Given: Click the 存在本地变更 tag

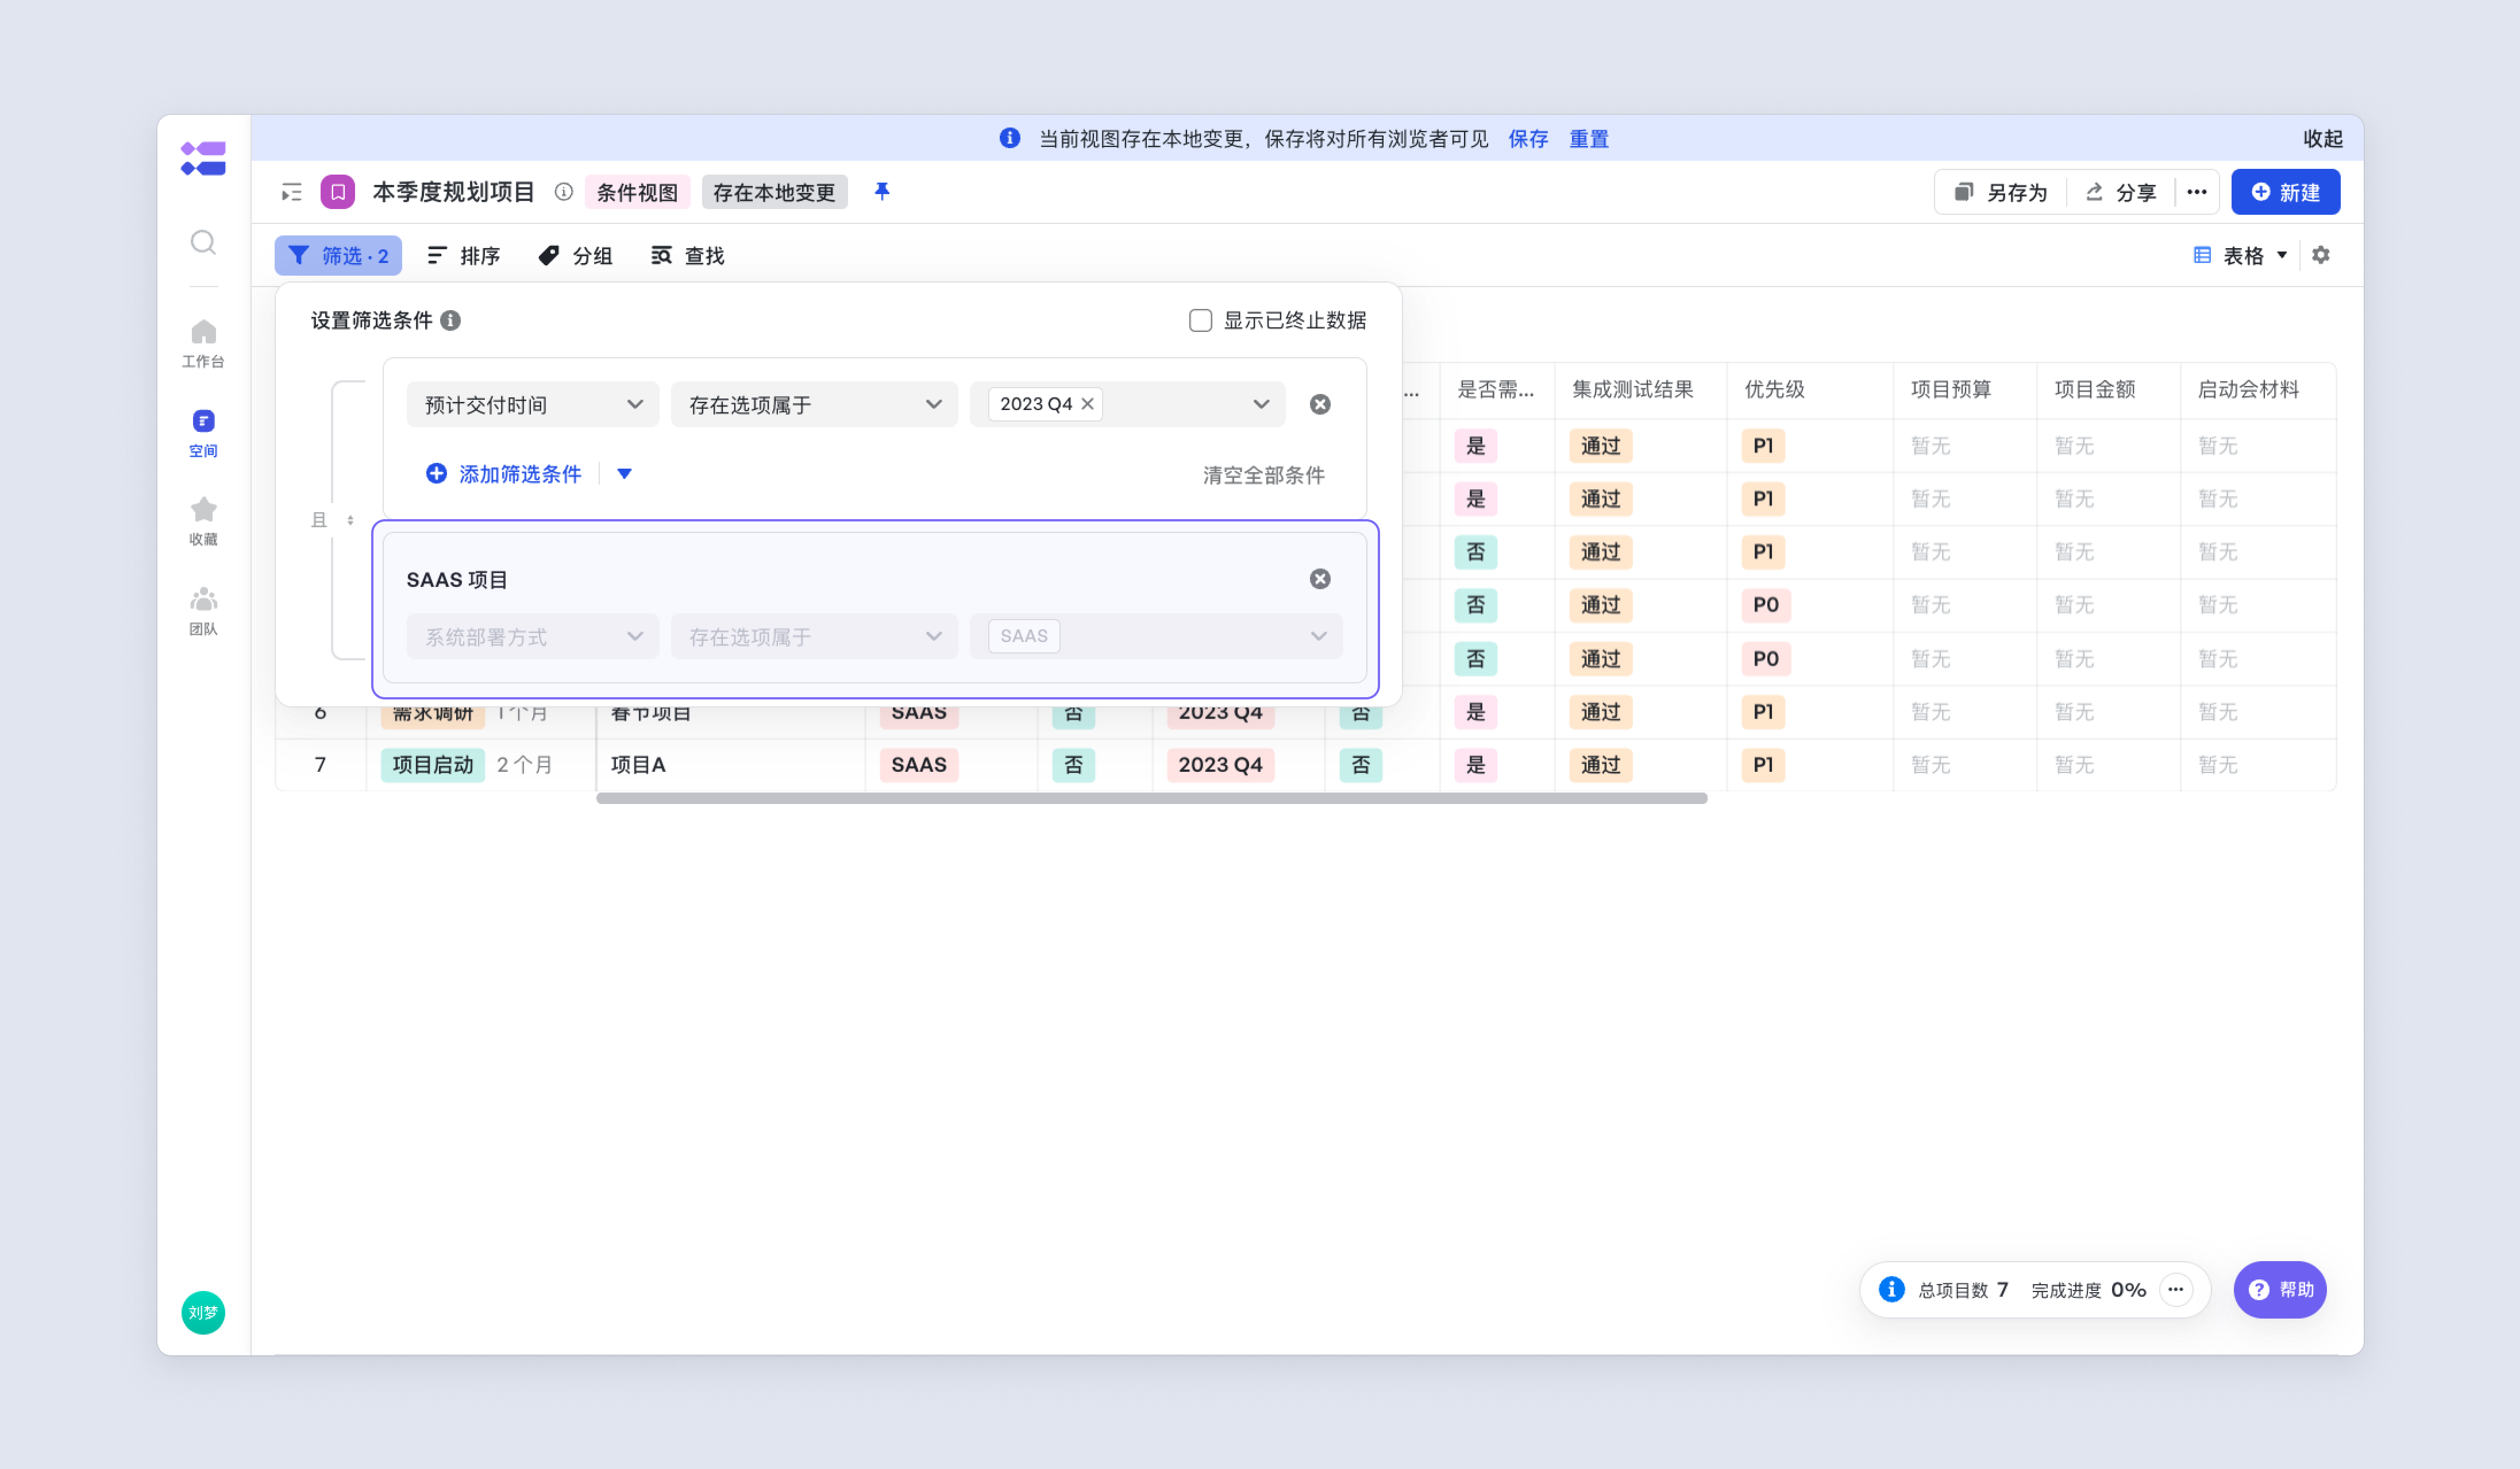Looking at the screenshot, I should tap(774, 192).
